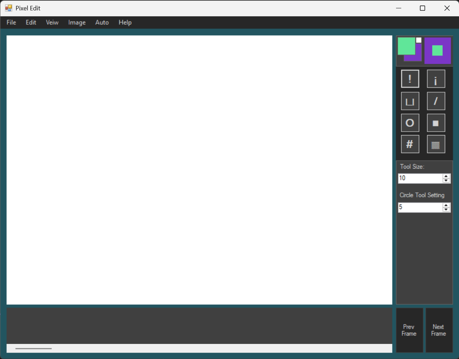Screen dimensions: 459x359
Task: Open the File menu
Action: [x=11, y=22]
